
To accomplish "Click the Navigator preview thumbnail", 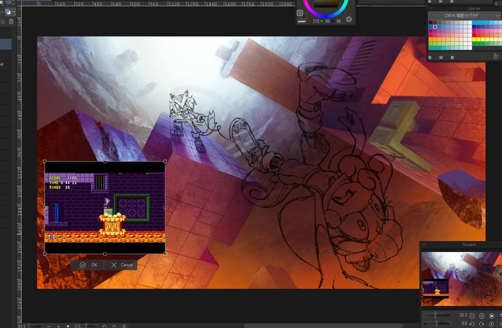I will point(461,279).
